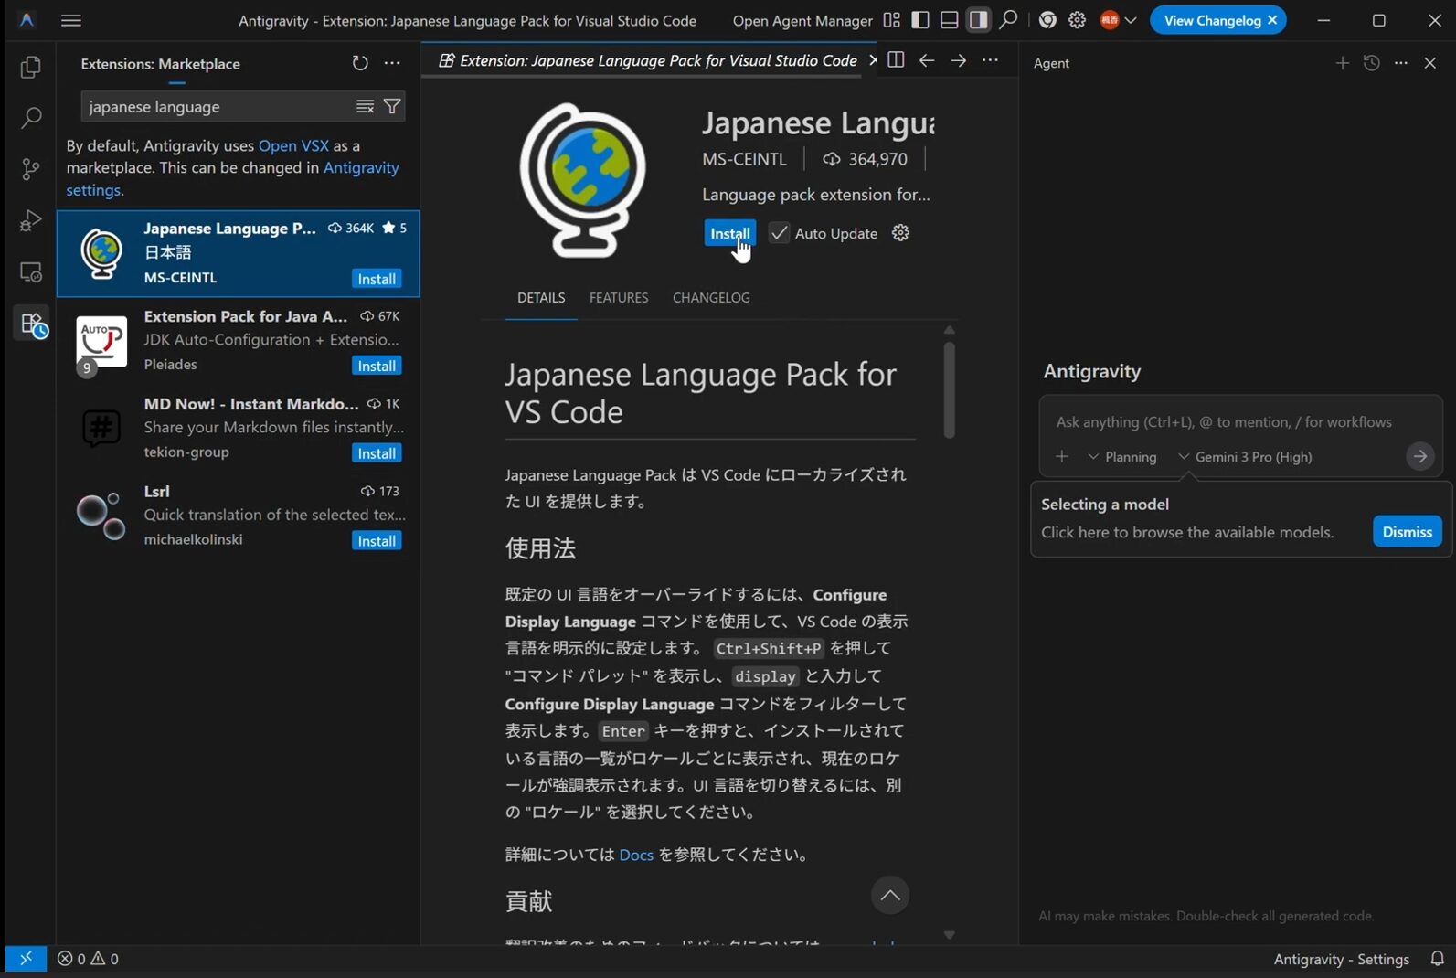Open the Run and Debug view
1456x978 pixels.
[x=31, y=220]
